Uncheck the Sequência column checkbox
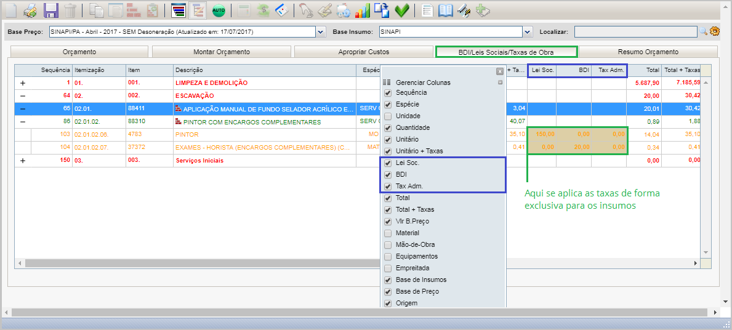The image size is (732, 330). [387, 93]
